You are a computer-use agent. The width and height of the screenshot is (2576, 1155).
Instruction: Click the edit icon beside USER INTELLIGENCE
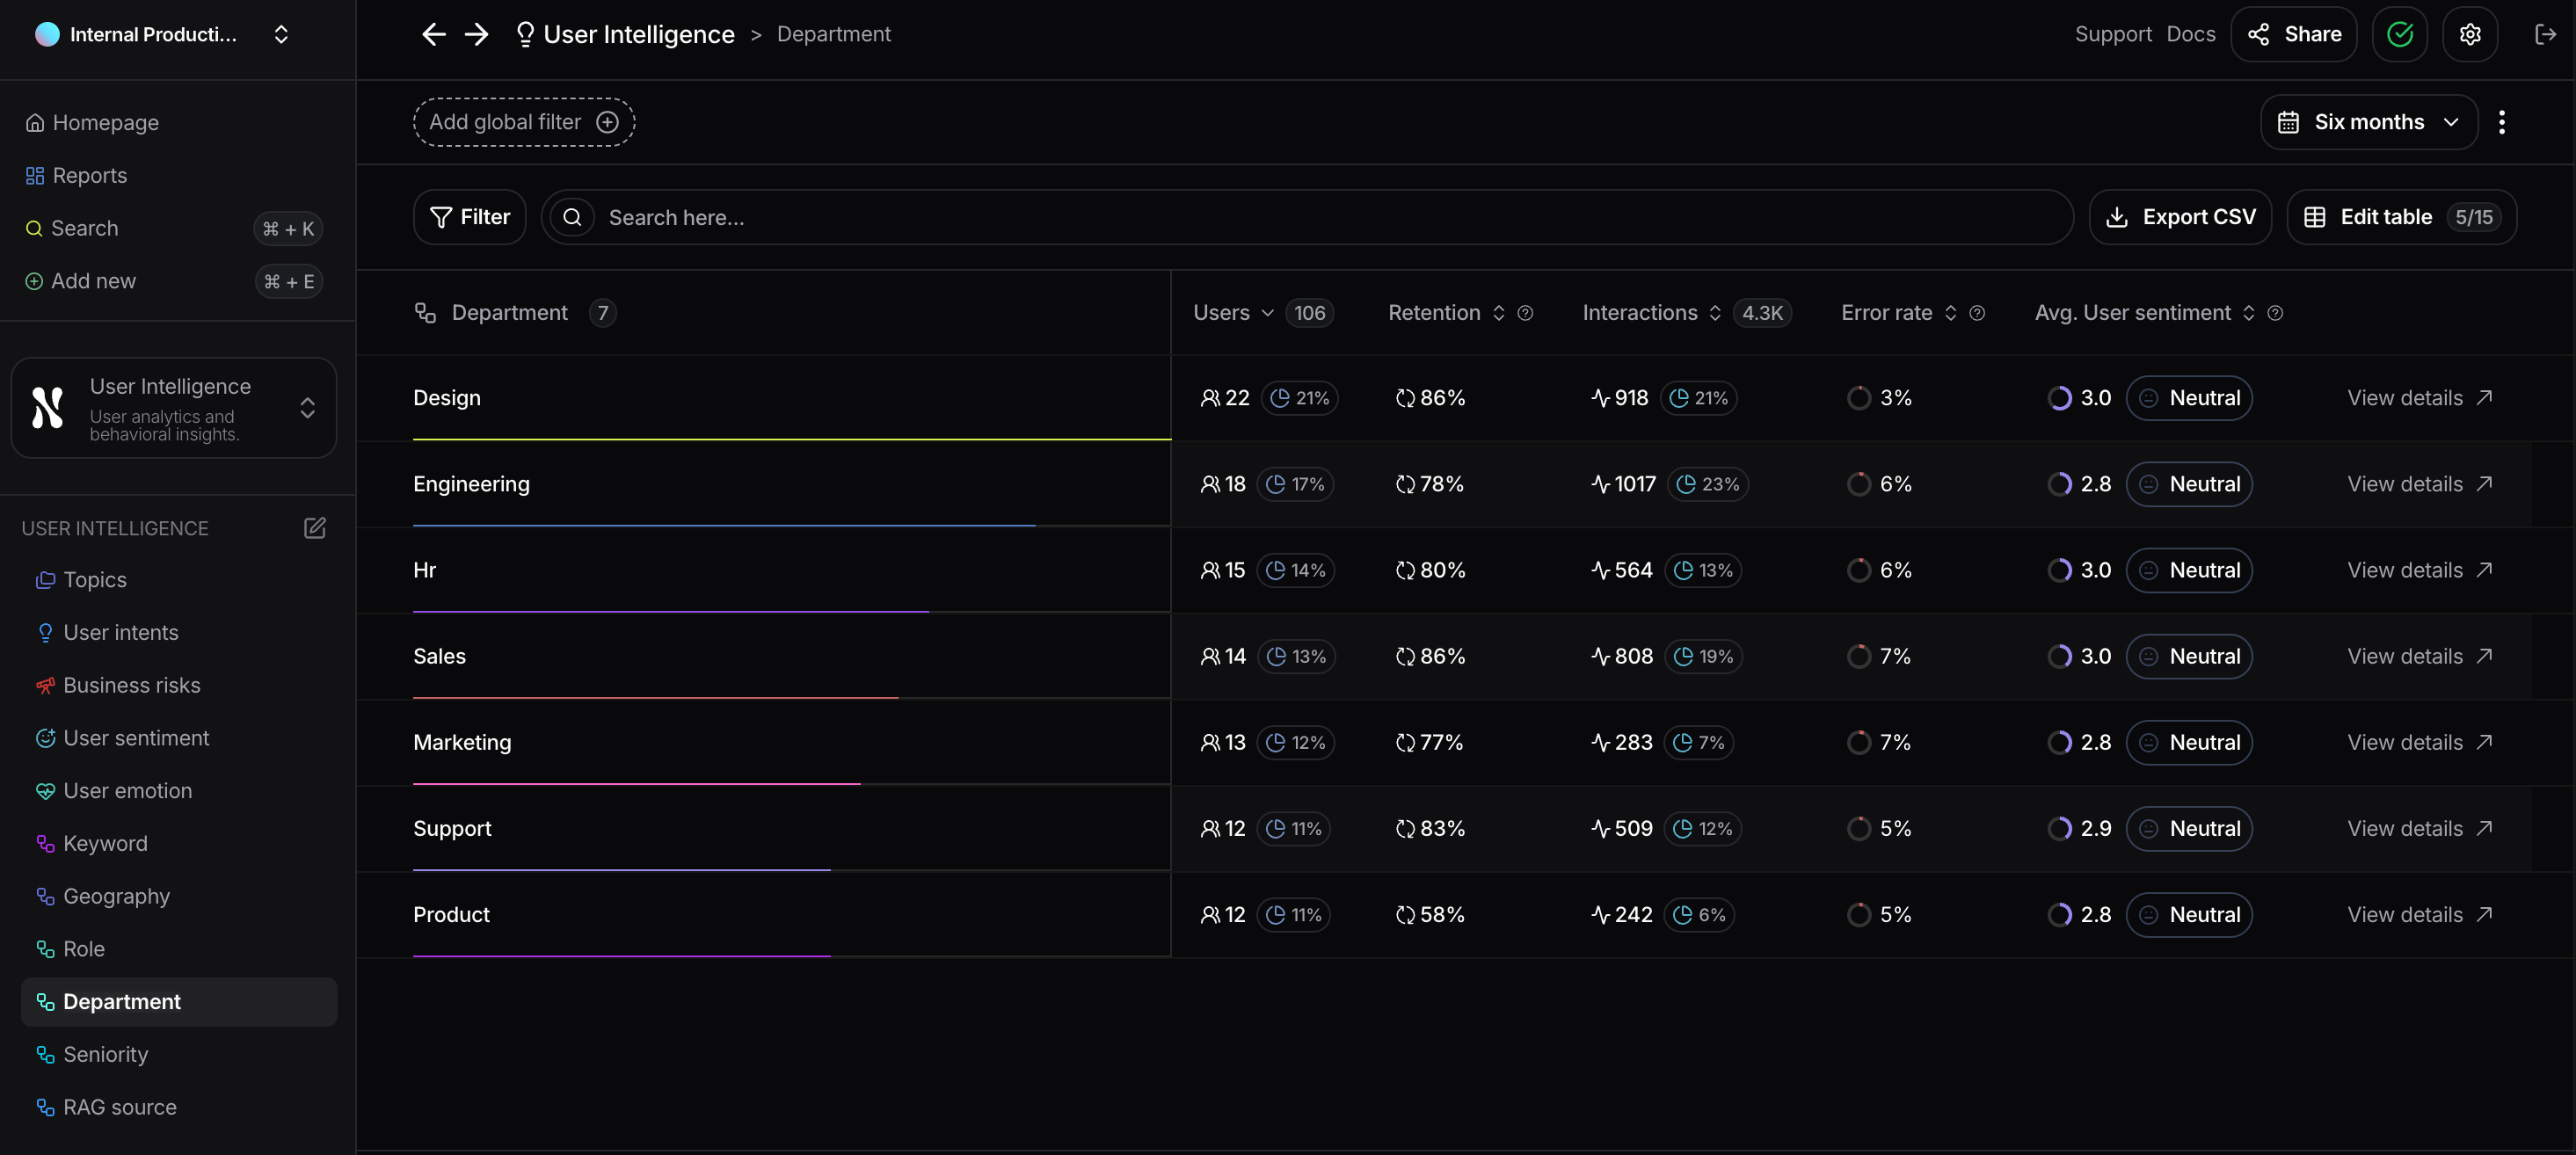[314, 528]
